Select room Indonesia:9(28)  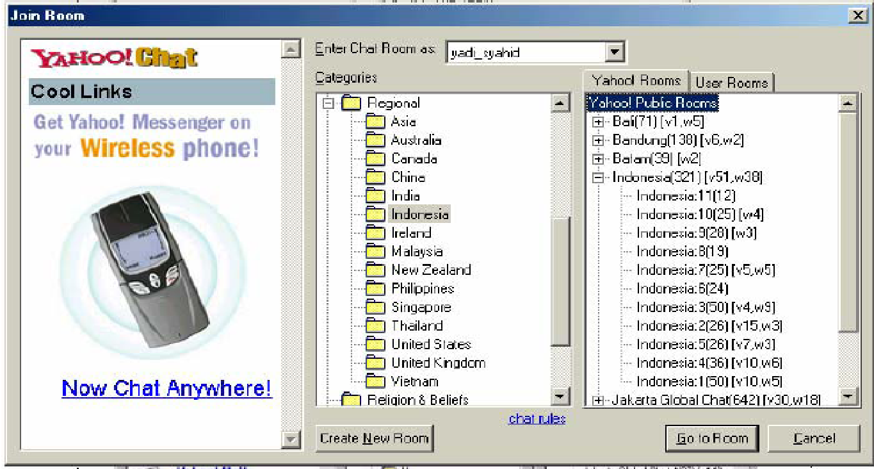pyautogui.click(x=697, y=233)
